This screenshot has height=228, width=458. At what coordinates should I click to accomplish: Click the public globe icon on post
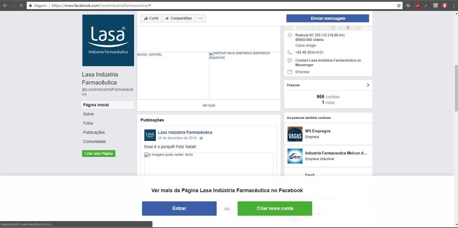[201, 138]
